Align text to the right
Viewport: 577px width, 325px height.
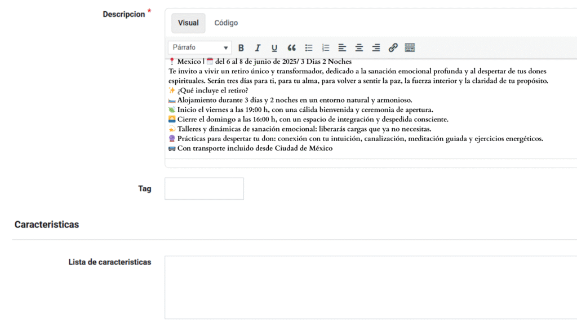376,48
